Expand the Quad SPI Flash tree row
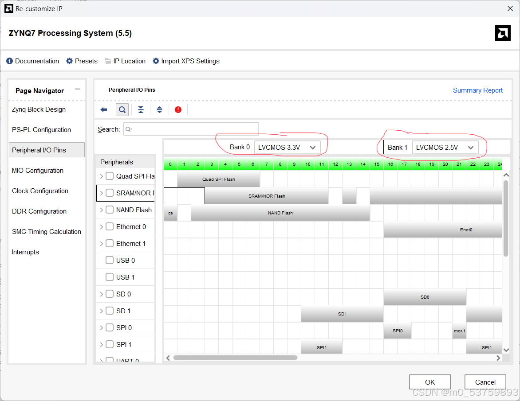 tap(102, 176)
